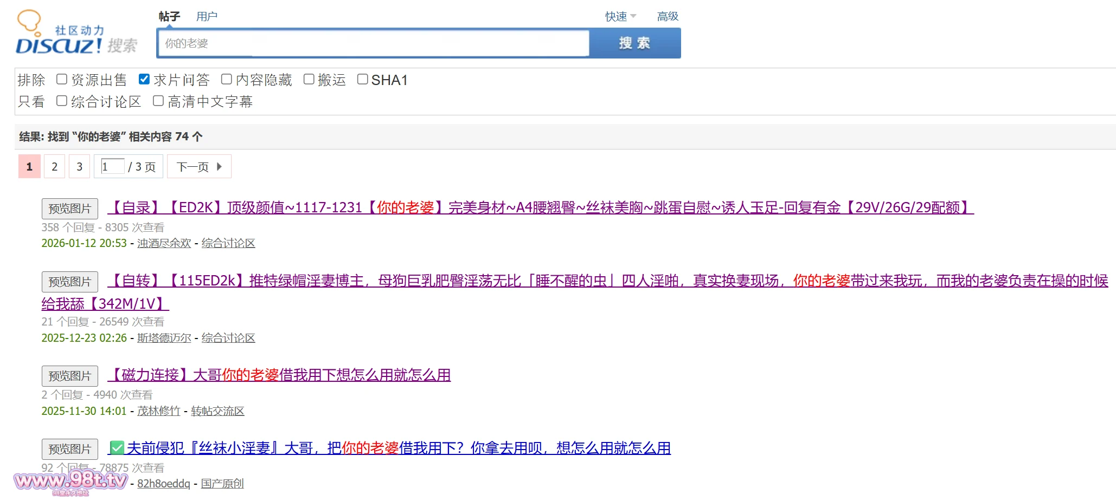Switch to the 帖子 tab

169,17
